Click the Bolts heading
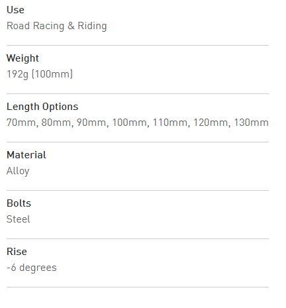 click(19, 203)
